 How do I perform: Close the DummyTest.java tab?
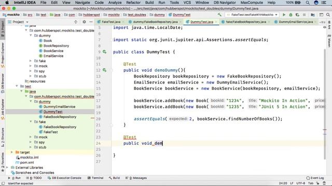click(x=216, y=22)
